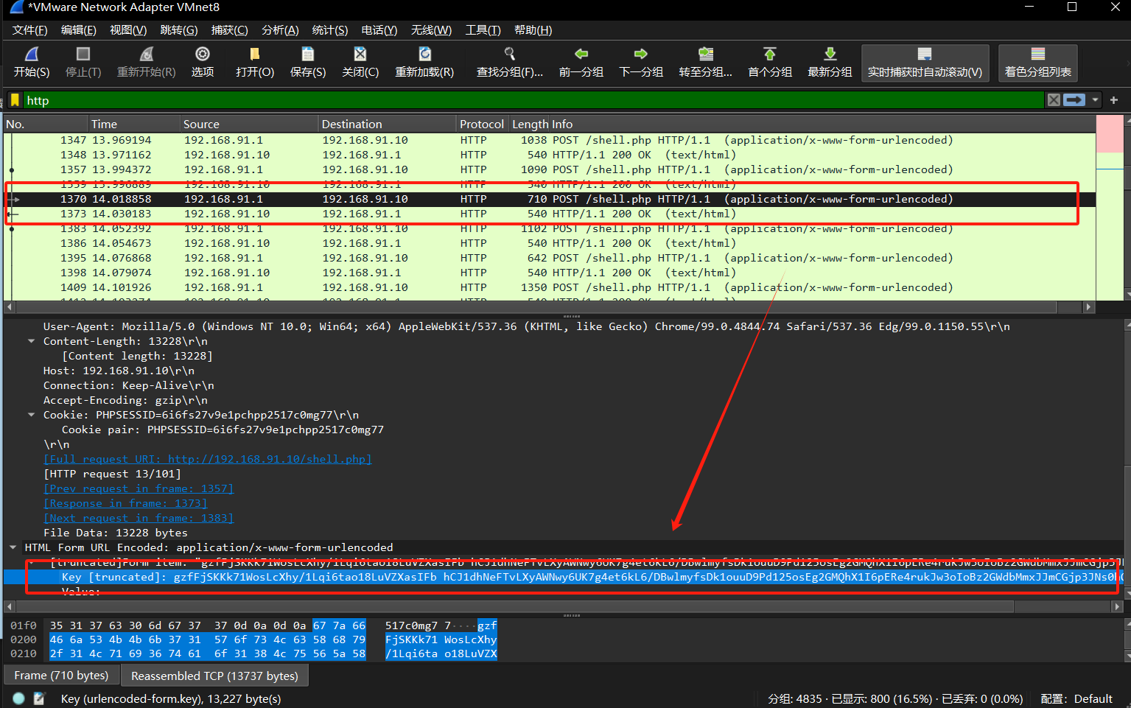Click the expert info status circle icon

pyautogui.click(x=19, y=698)
